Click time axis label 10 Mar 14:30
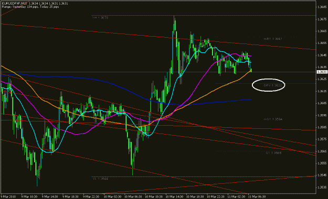This screenshot has width=328, height=199. [174, 197]
